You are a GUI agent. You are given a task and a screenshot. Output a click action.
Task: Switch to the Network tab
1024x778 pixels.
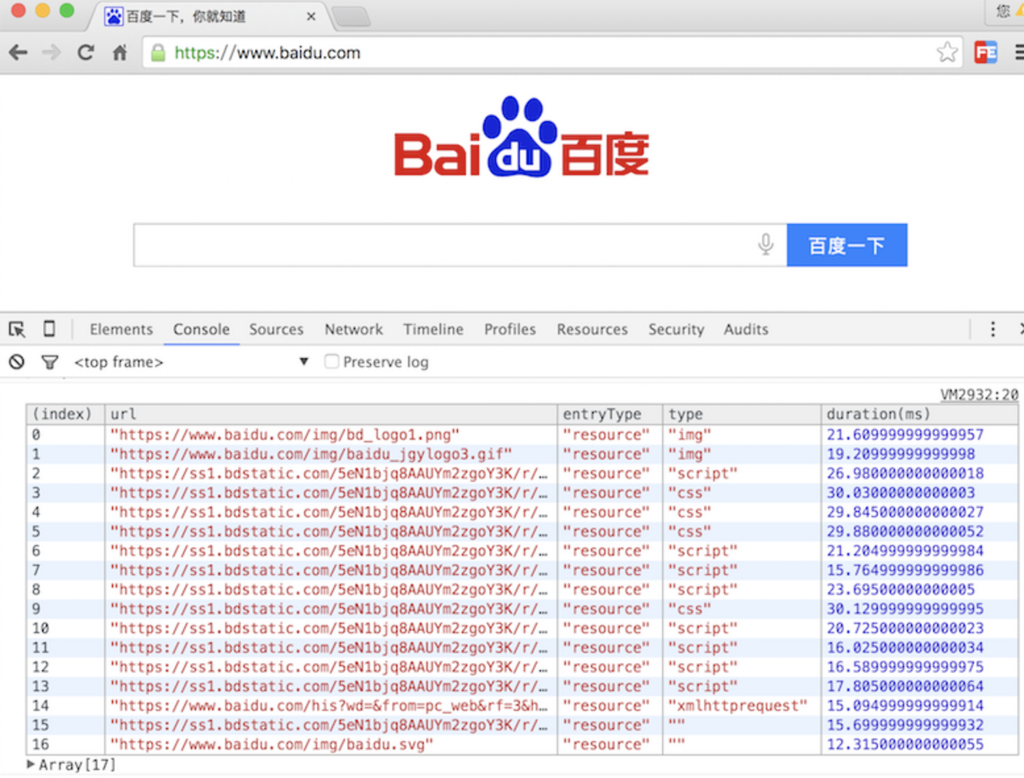pos(353,329)
